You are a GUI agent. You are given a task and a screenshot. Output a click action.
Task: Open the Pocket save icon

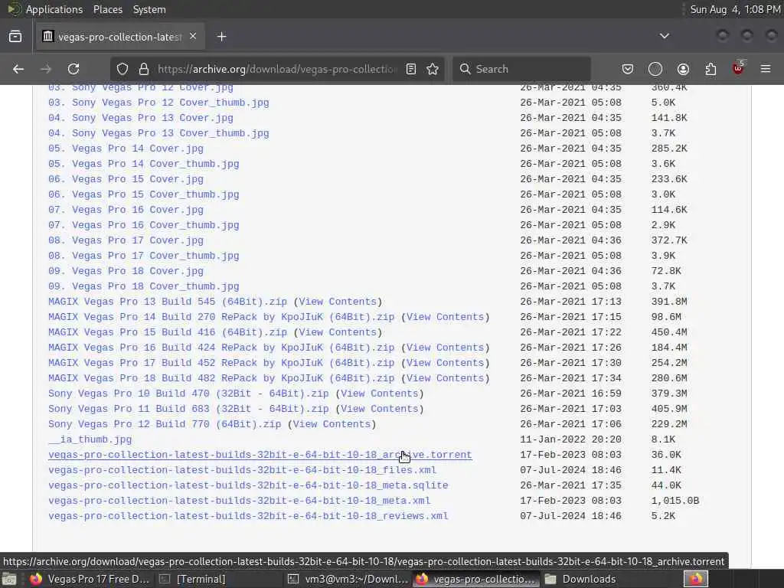[628, 69]
